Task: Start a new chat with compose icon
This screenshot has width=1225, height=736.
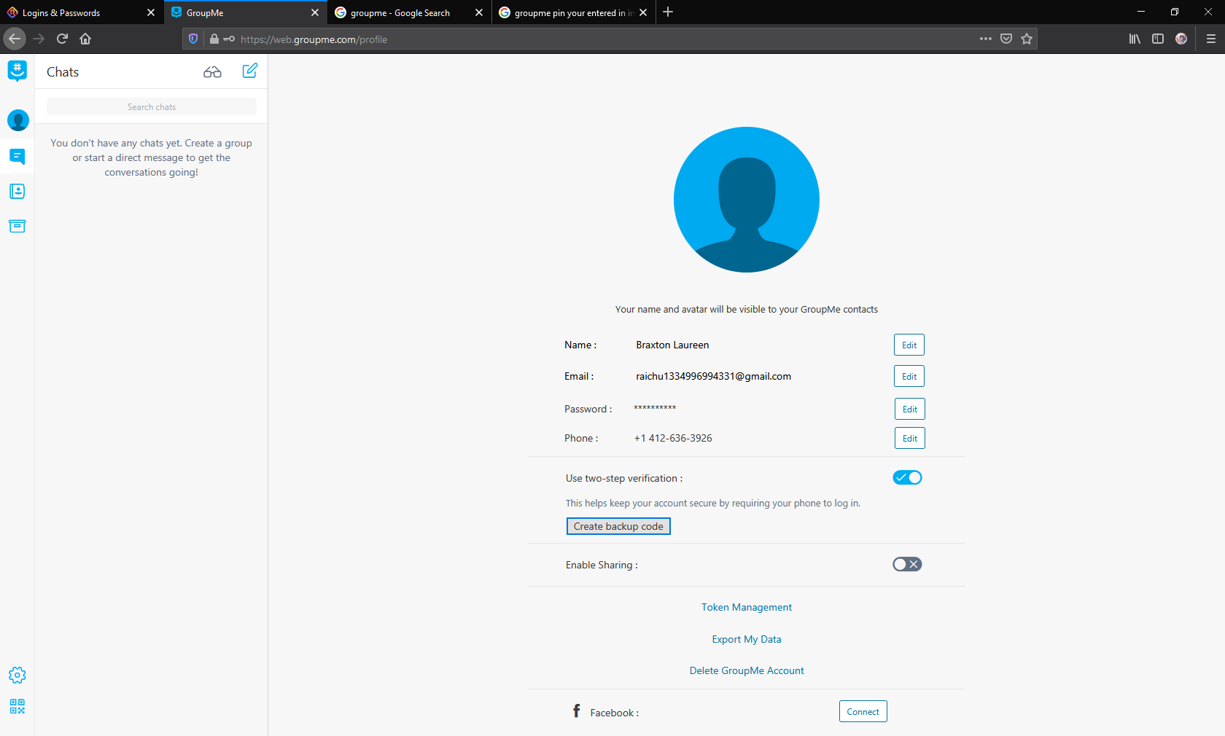Action: [x=250, y=71]
